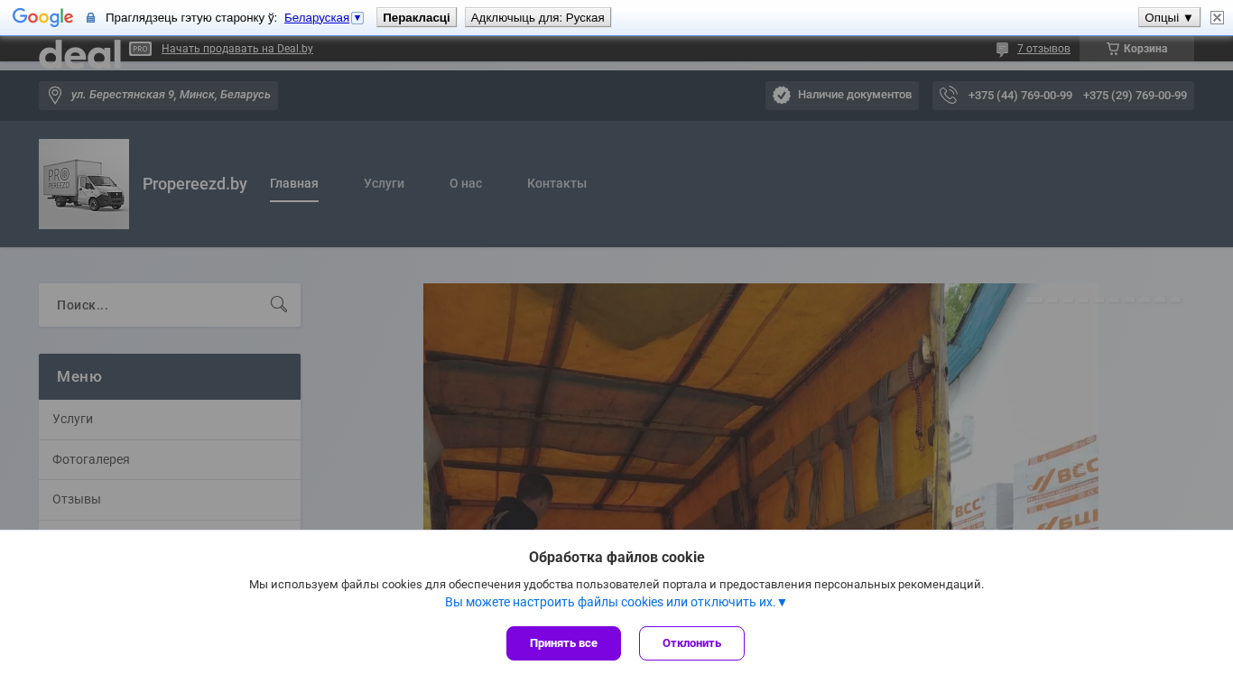This screenshot has height=693, width=1233.
Task: Click the Перакласці translate button
Action: (416, 17)
